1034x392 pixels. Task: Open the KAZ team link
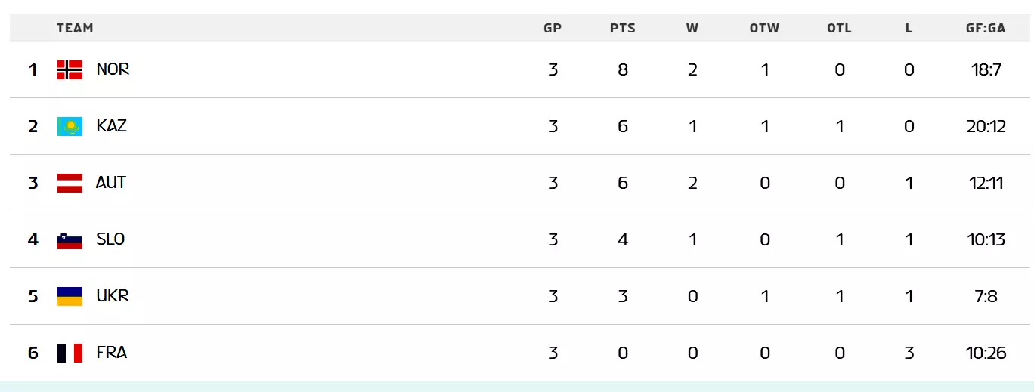tap(111, 126)
